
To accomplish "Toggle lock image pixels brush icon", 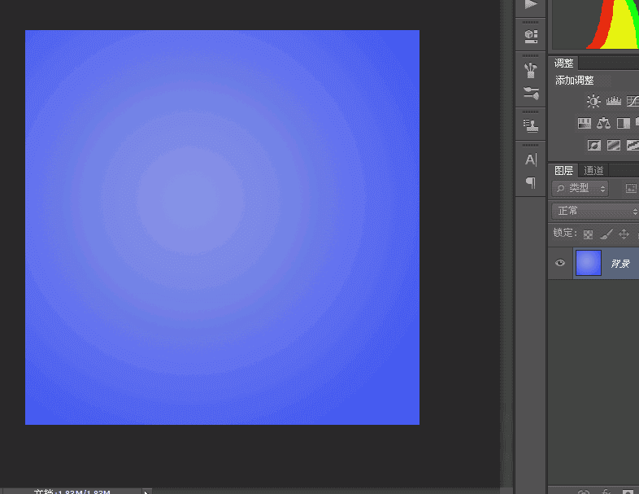I will pyautogui.click(x=606, y=234).
